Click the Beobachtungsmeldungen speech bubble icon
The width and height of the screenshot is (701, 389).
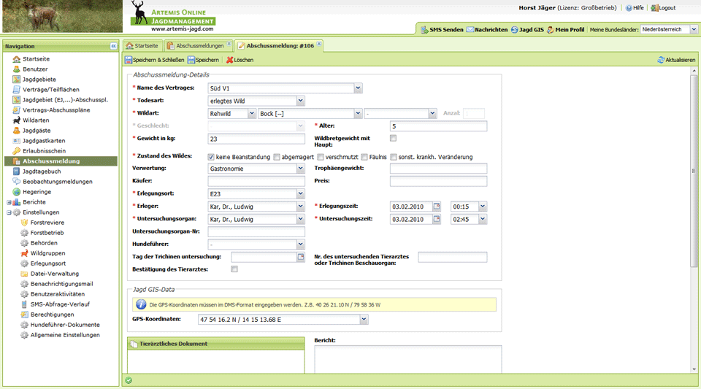click(17, 181)
